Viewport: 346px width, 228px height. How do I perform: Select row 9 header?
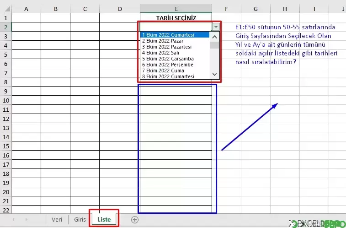(x=6, y=91)
